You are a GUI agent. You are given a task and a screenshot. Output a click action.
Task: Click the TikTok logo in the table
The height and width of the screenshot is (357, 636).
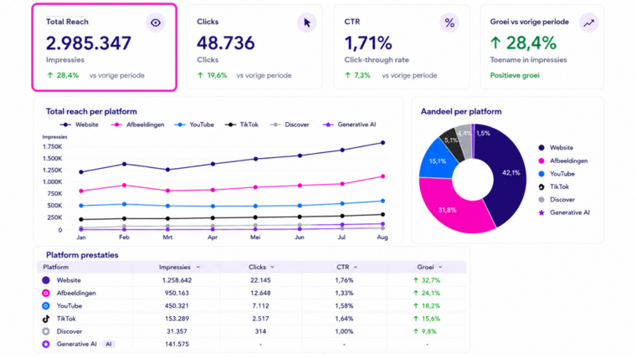(x=46, y=319)
